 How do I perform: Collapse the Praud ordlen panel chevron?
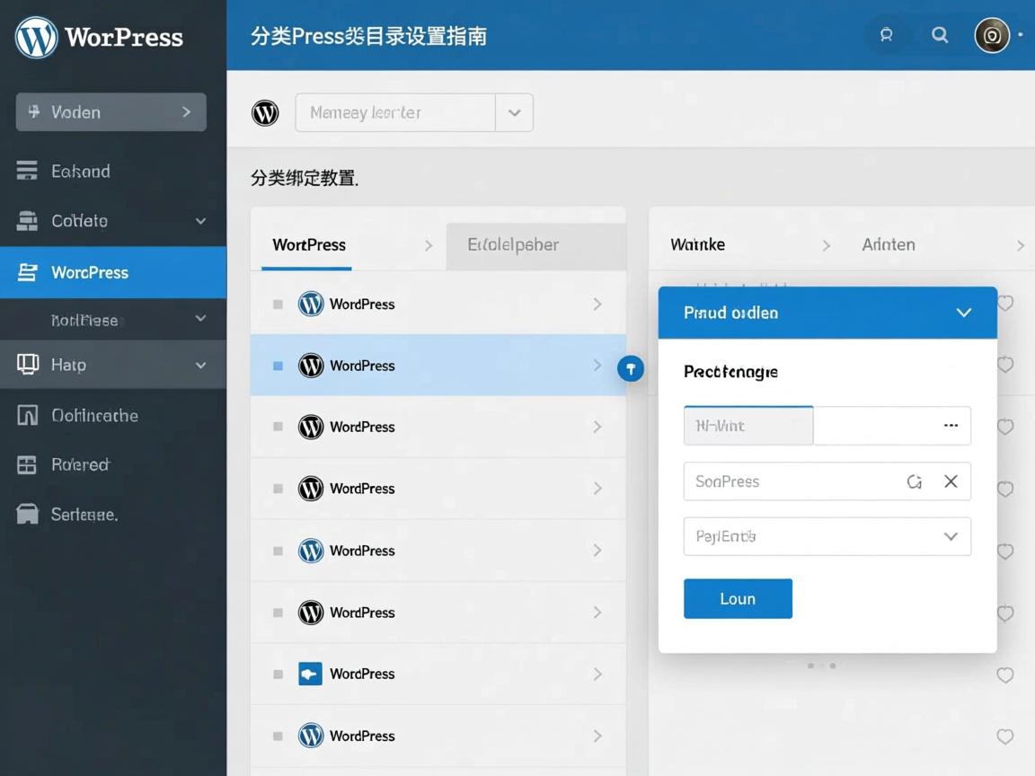[964, 313]
